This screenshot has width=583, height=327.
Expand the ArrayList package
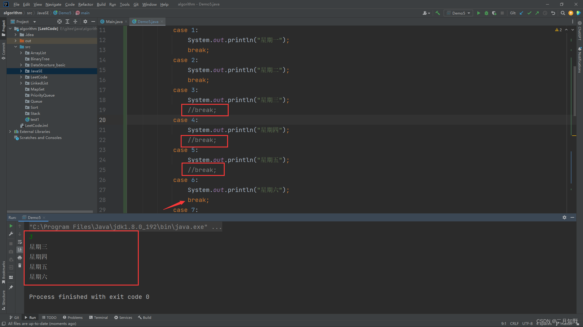pyautogui.click(x=21, y=53)
